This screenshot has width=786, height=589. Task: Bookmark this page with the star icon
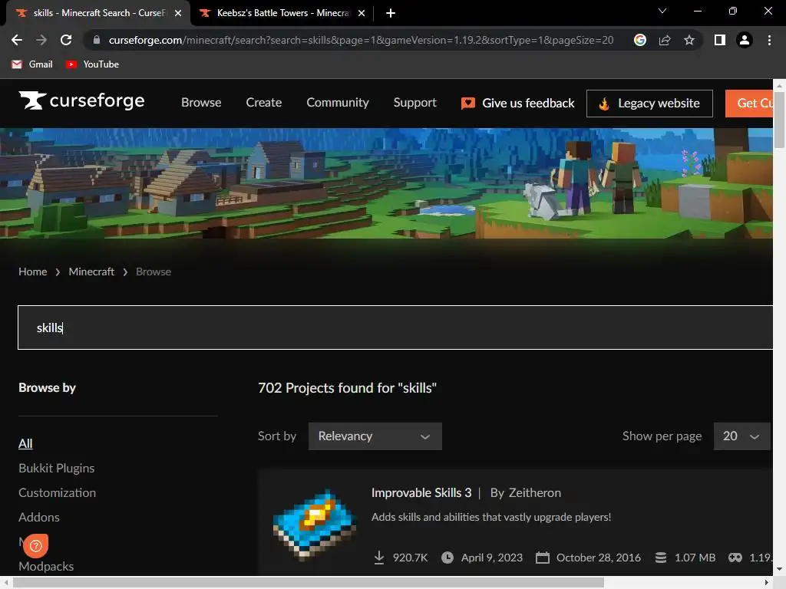689,40
